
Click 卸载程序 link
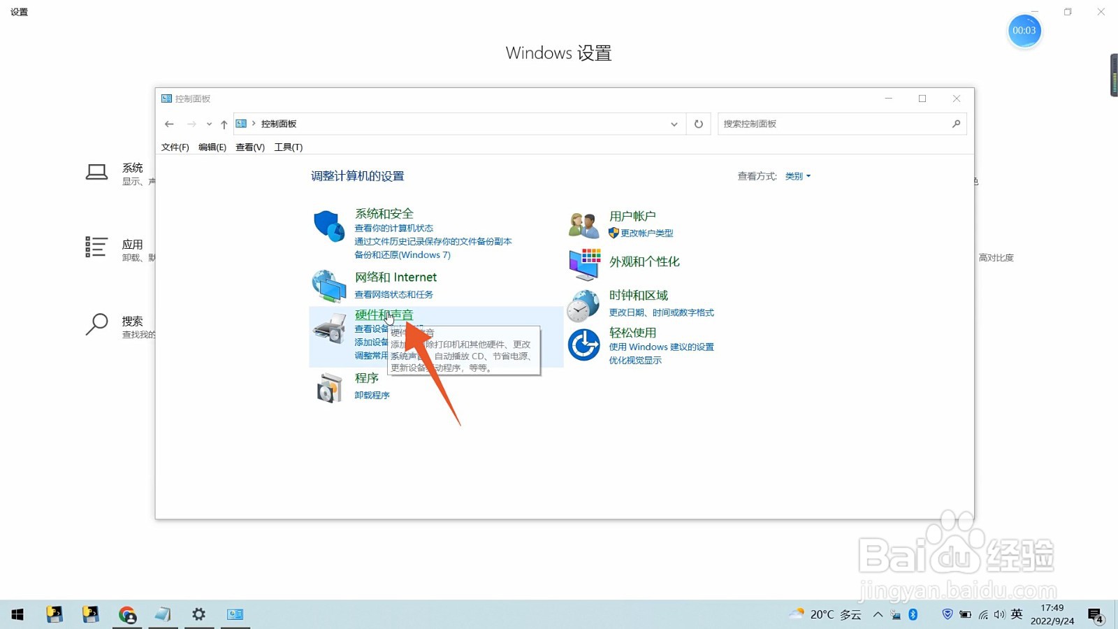372,395
